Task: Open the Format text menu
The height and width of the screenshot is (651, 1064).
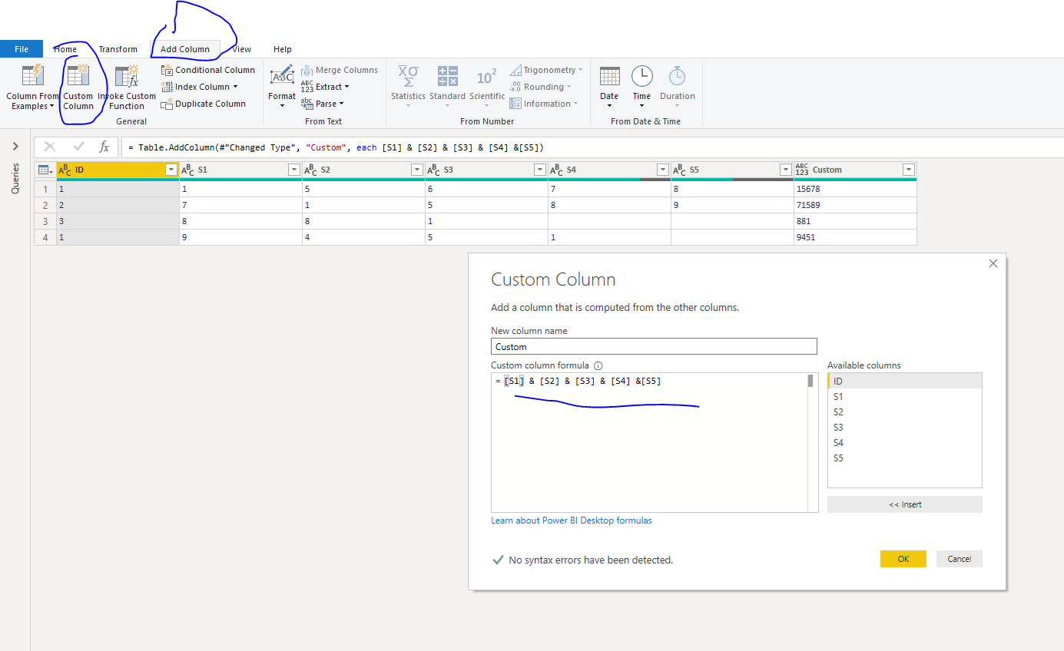Action: (x=282, y=86)
